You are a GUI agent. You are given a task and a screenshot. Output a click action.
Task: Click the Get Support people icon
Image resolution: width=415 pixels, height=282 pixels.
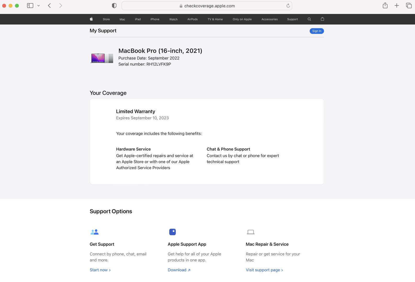pyautogui.click(x=94, y=232)
